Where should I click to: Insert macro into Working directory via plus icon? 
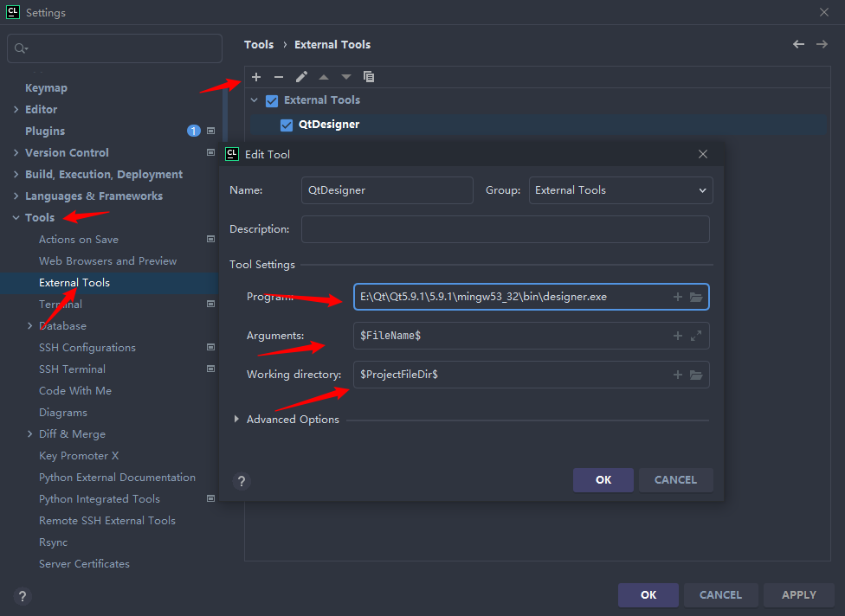point(678,375)
